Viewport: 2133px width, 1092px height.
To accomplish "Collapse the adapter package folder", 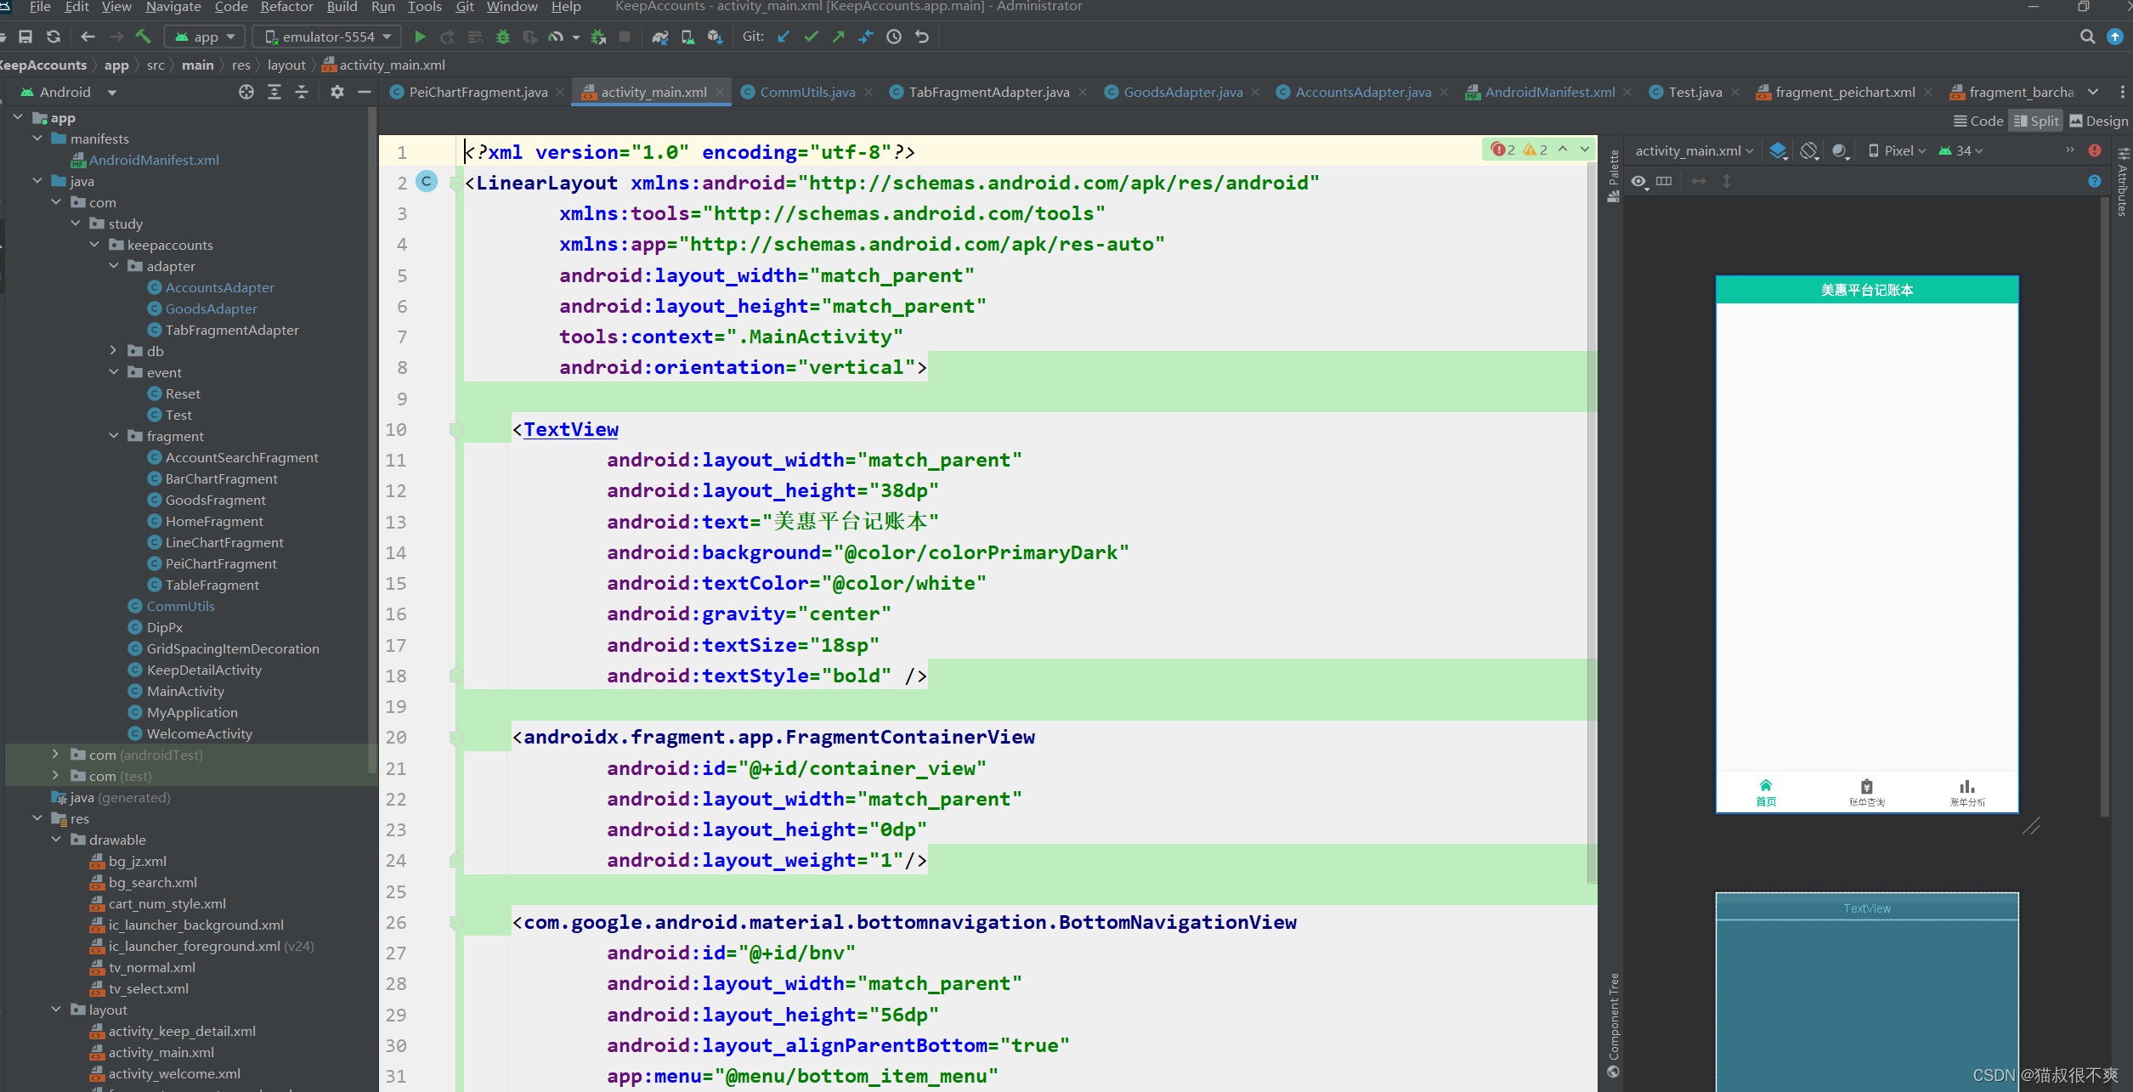I will 114,266.
